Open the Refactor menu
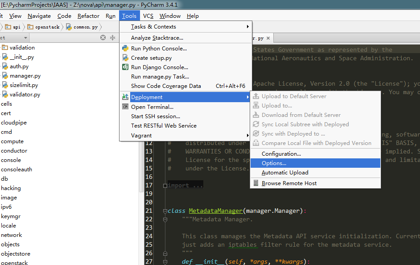Screen dimensions: 420x265 click(x=88, y=16)
